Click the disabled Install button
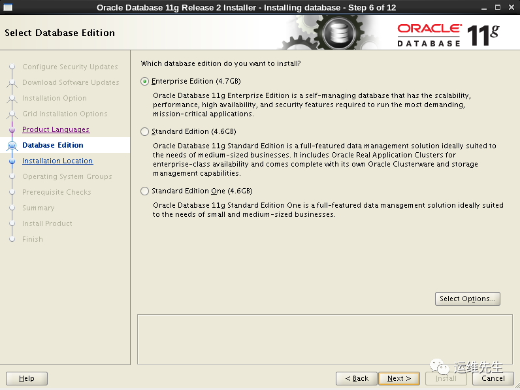Viewport: 520px width, 390px height. (446, 378)
